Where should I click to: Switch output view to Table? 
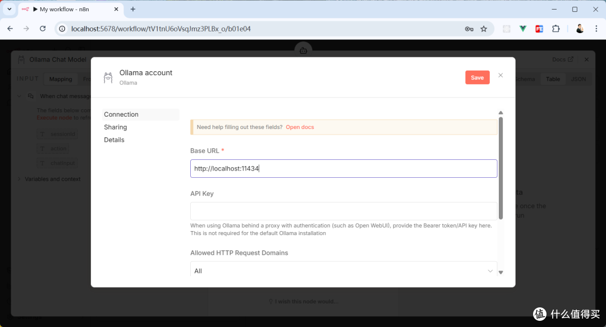[553, 79]
